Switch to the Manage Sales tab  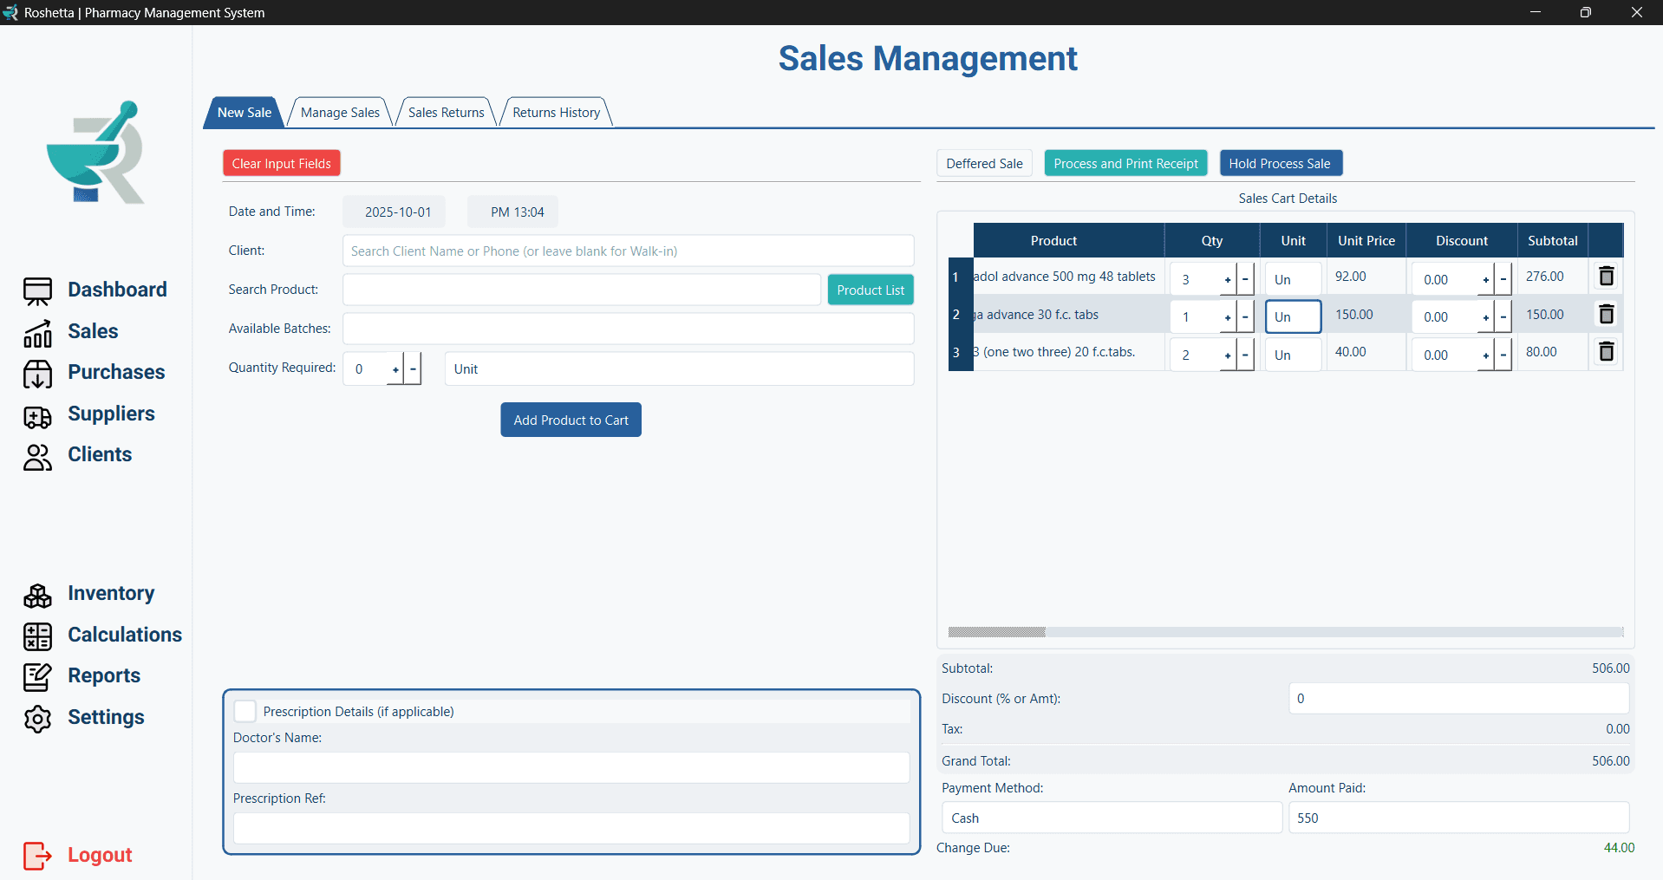point(339,112)
